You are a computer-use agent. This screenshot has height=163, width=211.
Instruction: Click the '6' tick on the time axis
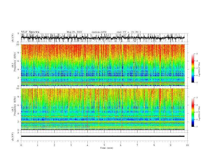click(x=121, y=145)
